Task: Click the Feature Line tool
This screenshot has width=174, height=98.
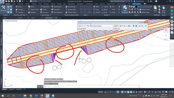Action: pos(33,10)
